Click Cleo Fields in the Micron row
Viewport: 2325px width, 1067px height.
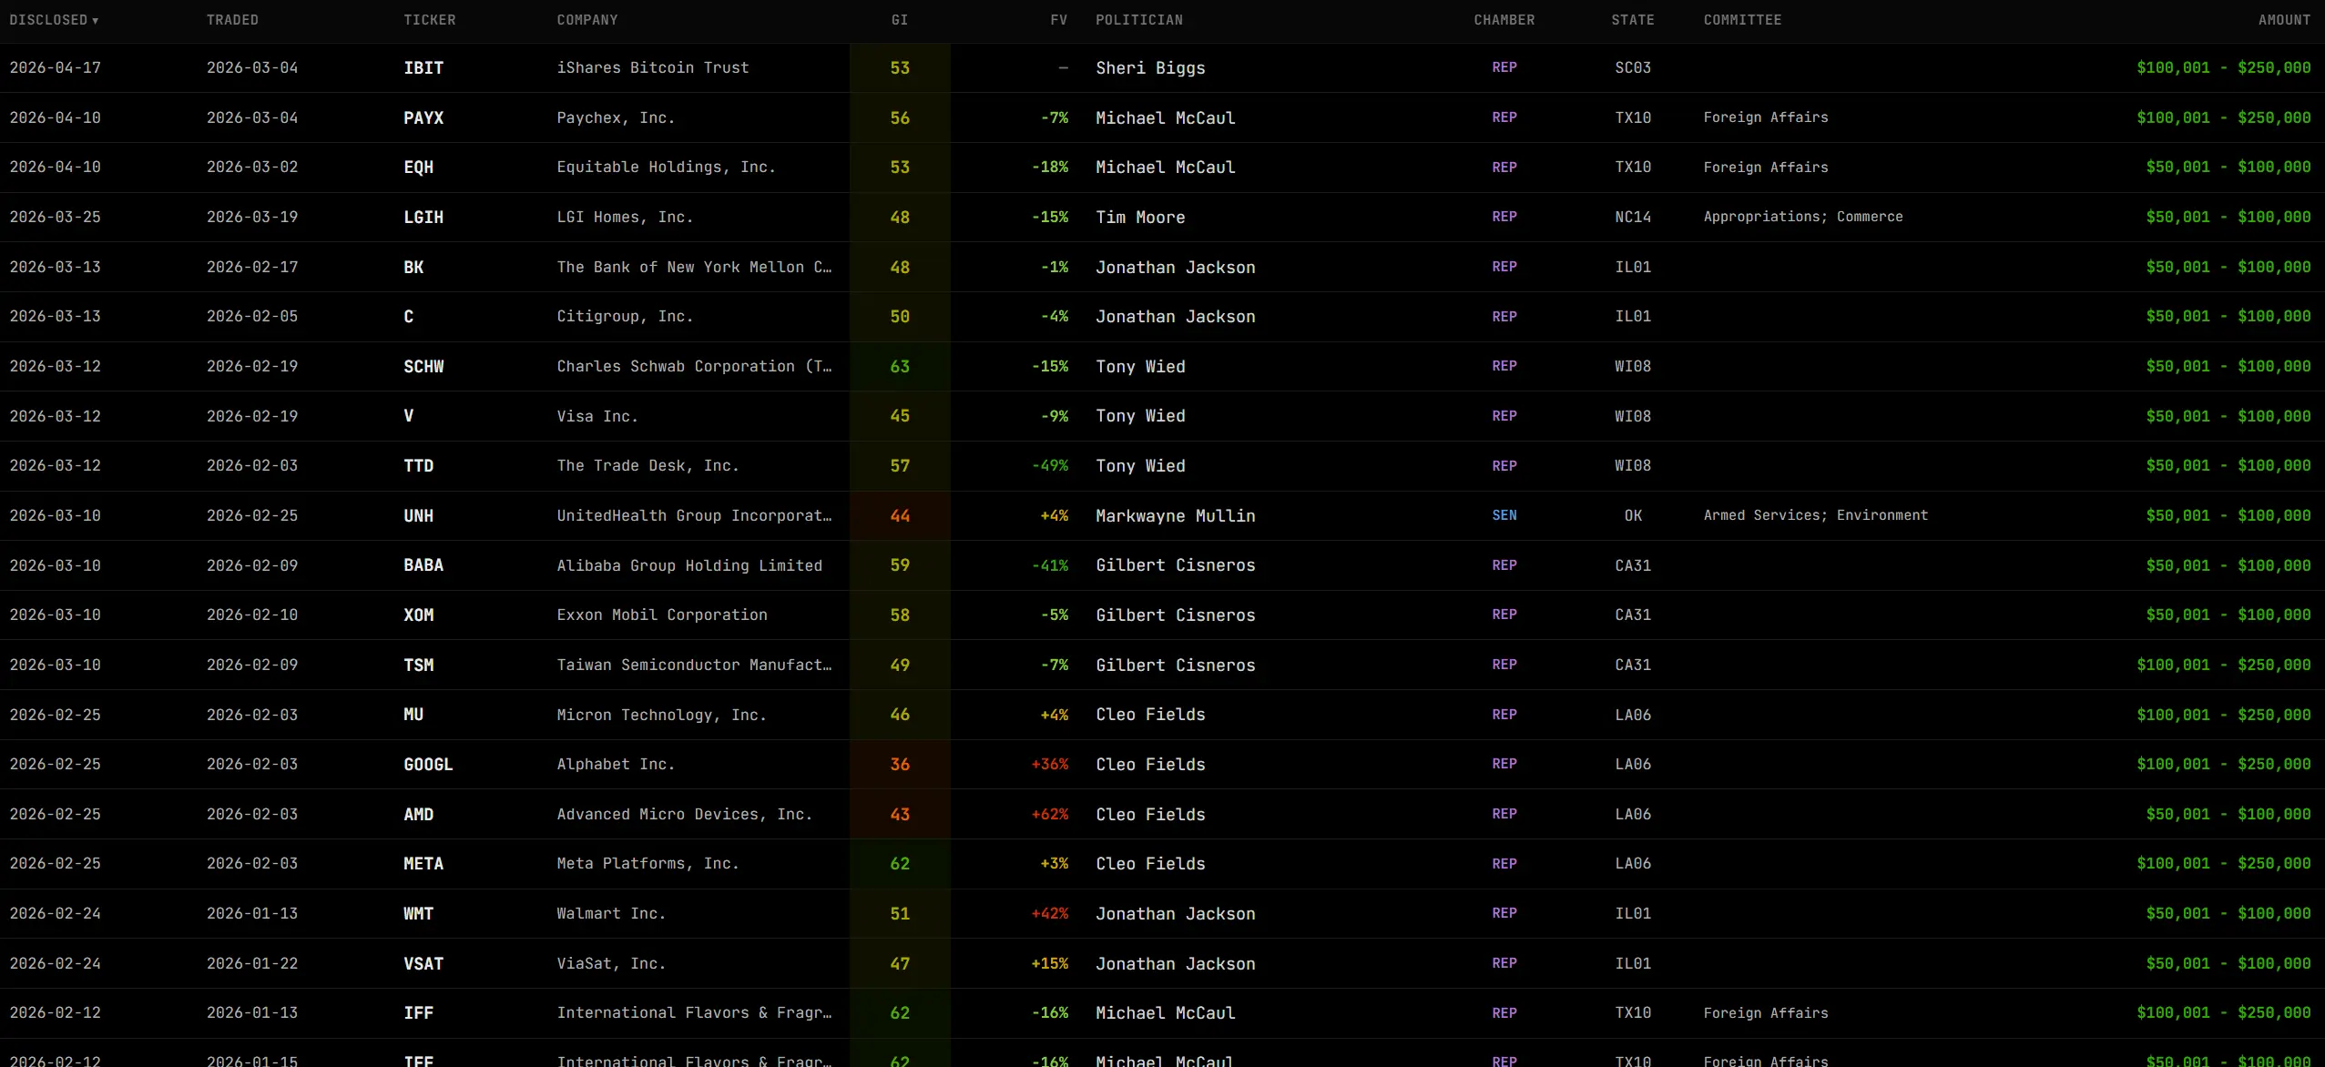[x=1150, y=715]
